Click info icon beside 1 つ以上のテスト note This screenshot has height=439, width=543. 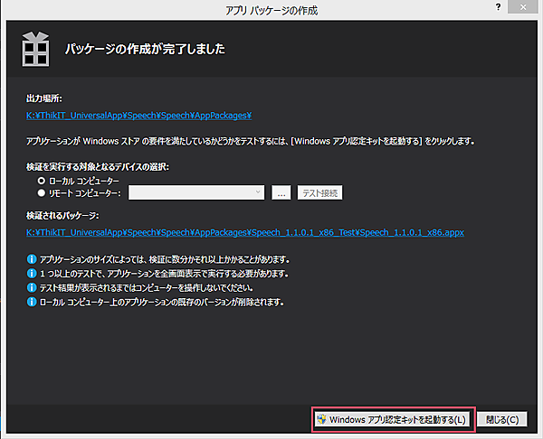coord(32,274)
